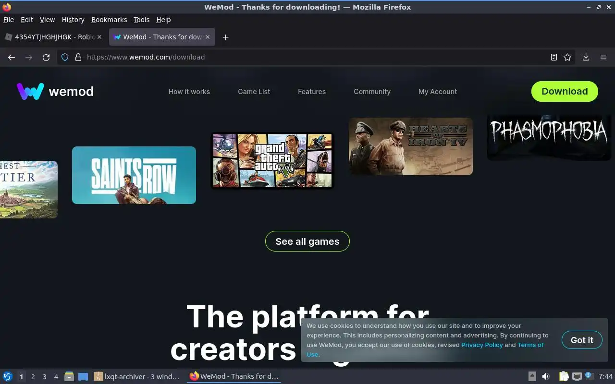Go to the Game List page
This screenshot has height=384, width=615.
coord(254,92)
